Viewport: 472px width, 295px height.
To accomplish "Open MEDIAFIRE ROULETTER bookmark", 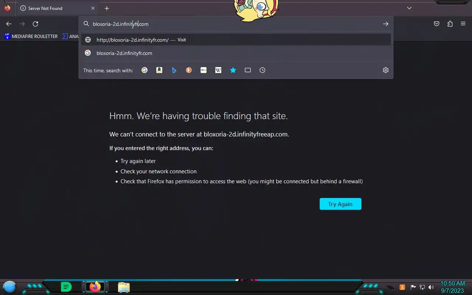I will [x=31, y=36].
